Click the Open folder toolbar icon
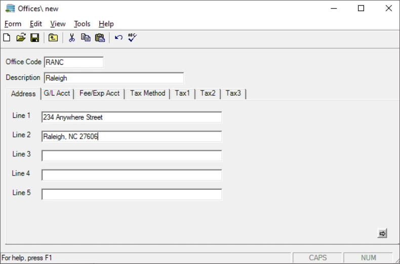Viewport: 400px width, 264px height. pyautogui.click(x=21, y=37)
